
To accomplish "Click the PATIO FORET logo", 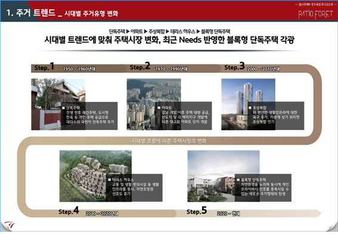I will pyautogui.click(x=316, y=14).
